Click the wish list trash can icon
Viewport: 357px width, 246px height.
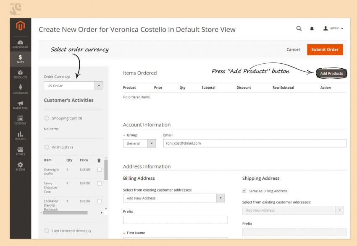(99, 161)
